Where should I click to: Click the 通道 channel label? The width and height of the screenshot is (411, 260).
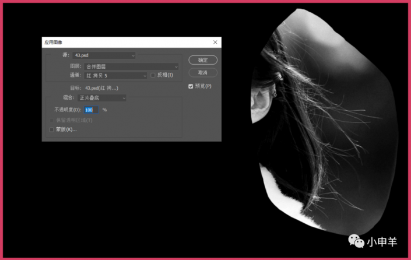click(75, 75)
